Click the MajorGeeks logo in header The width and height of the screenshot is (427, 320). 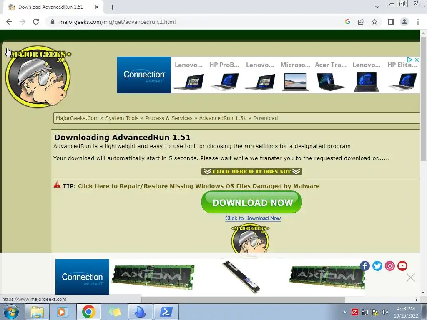[x=38, y=77]
